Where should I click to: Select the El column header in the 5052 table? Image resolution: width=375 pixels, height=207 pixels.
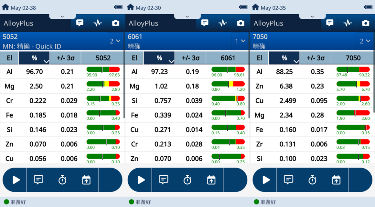click(9, 58)
